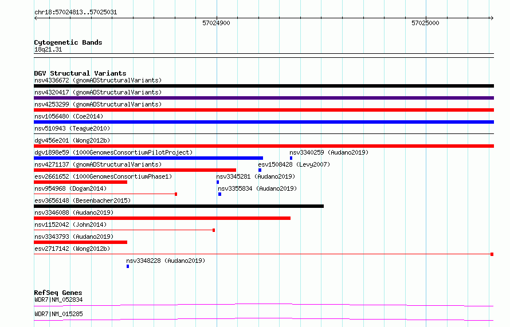510x327 pixels.
Task: Select WDR7|NM_015285 gene label
Action: click(x=58, y=314)
